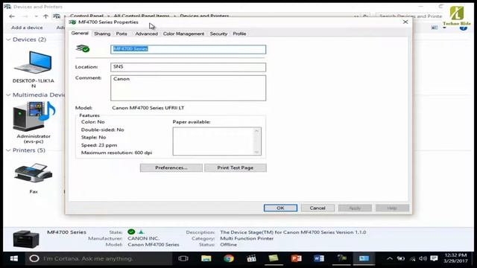Viewport: 477px width, 268px height.
Task: Go back in Devices and Printers window
Action: click(12, 16)
